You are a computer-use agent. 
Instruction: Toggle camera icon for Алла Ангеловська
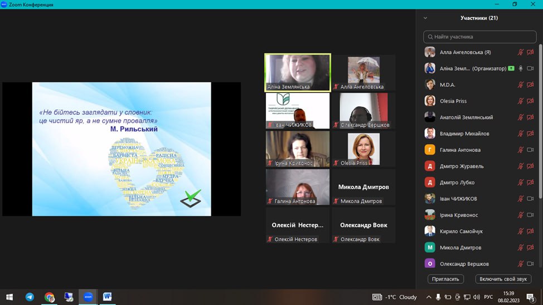(x=530, y=52)
